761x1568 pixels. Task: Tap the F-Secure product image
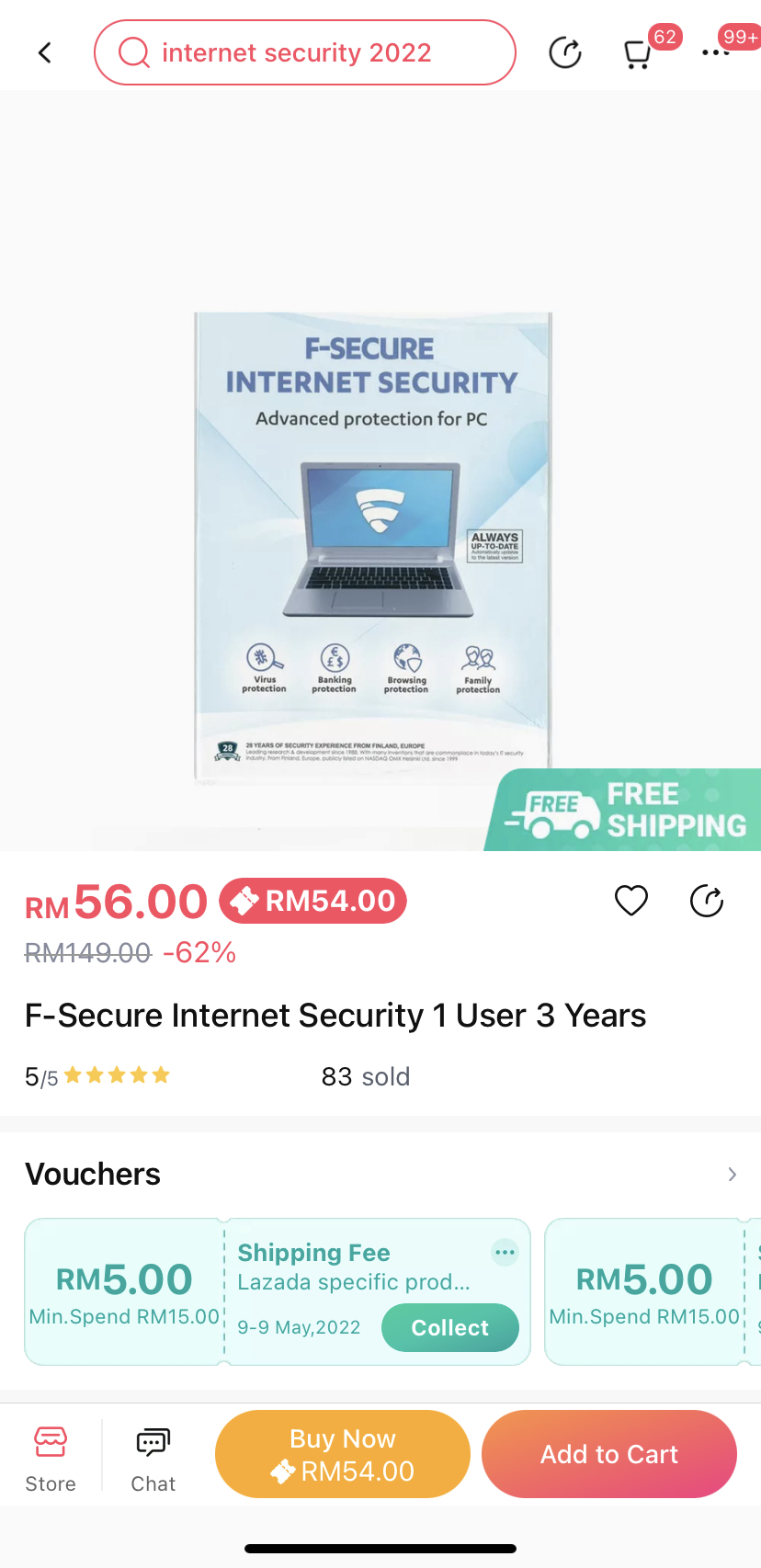[x=373, y=547]
